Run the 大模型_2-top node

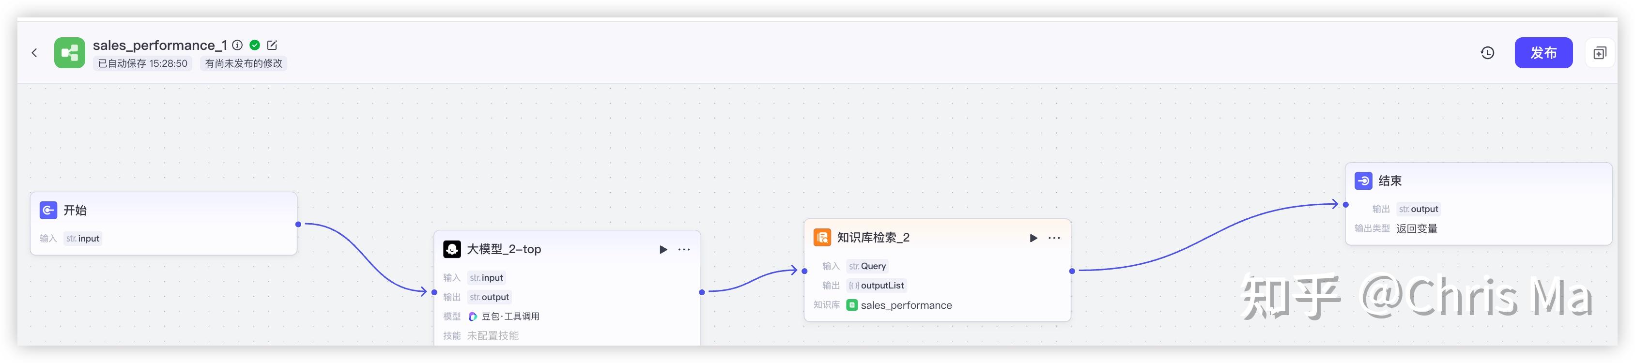(663, 249)
